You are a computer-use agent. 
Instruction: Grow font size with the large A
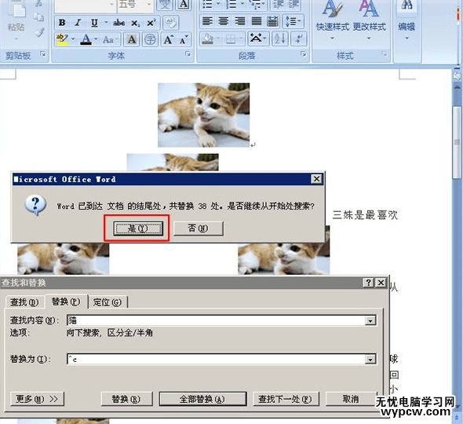tap(168, 39)
